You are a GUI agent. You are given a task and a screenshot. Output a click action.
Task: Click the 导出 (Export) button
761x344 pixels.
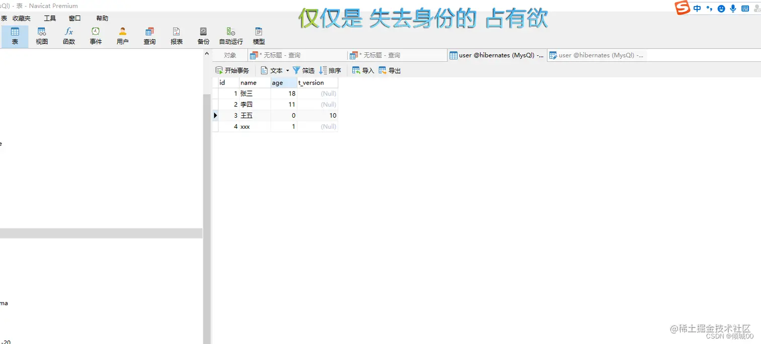click(389, 70)
